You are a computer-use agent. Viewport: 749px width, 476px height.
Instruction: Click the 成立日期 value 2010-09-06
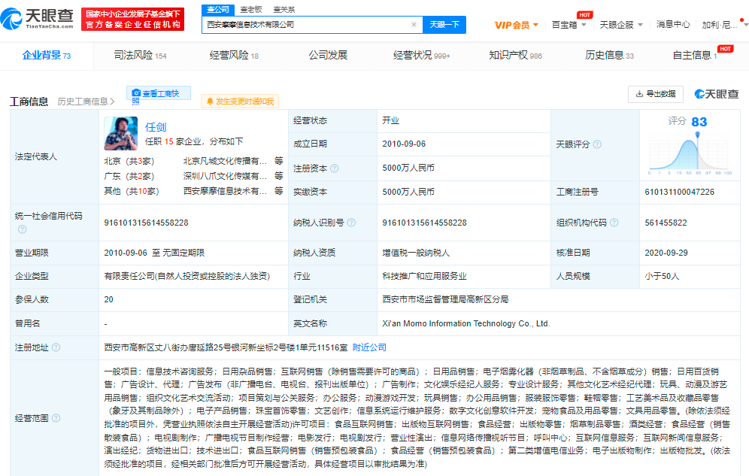(x=404, y=144)
